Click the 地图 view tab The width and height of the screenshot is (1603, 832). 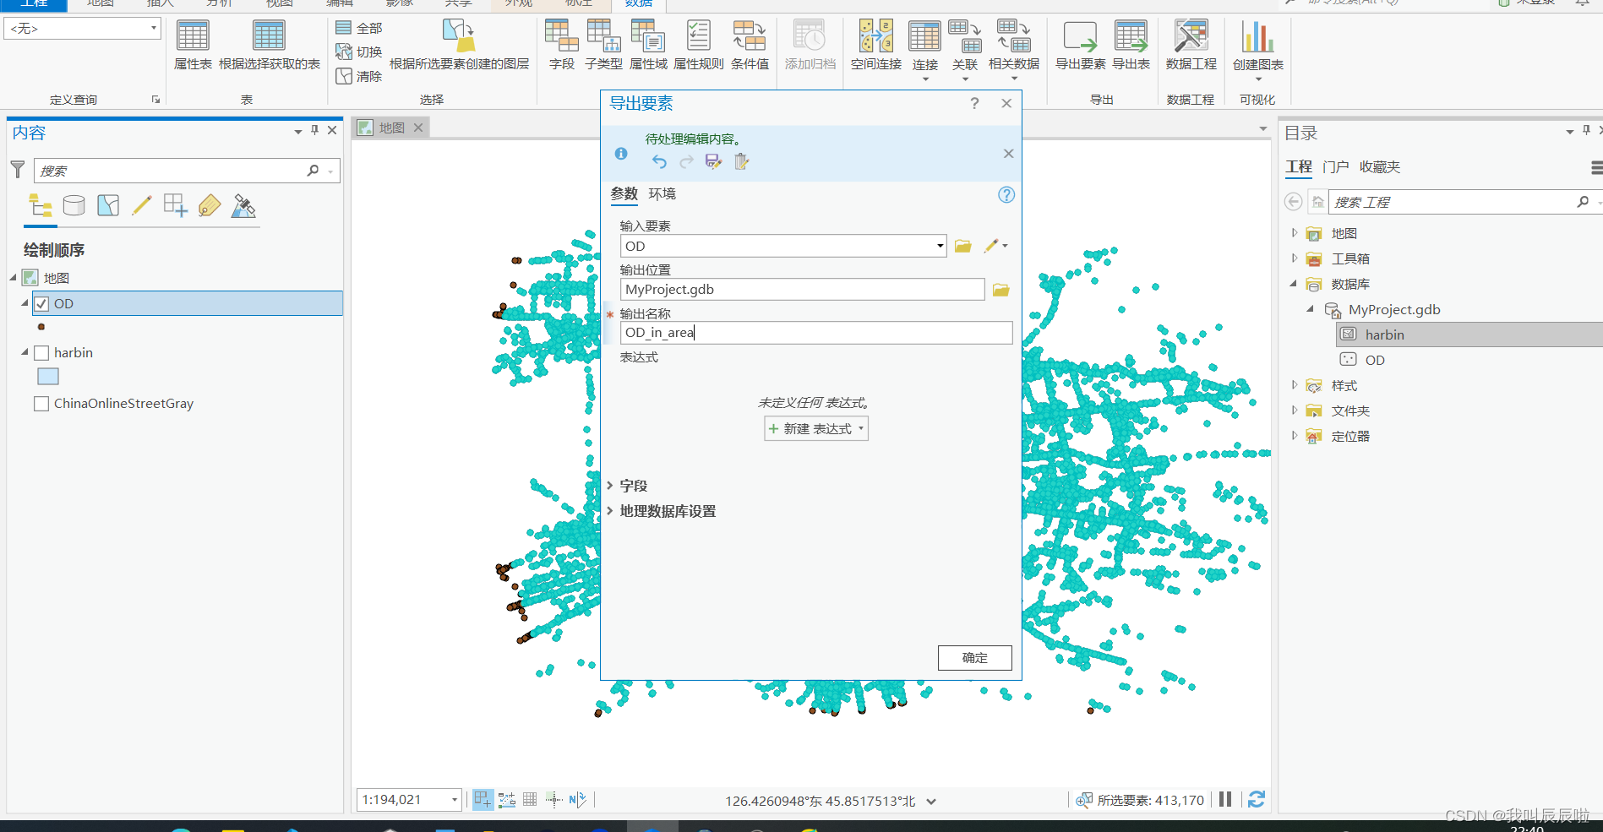click(x=392, y=128)
